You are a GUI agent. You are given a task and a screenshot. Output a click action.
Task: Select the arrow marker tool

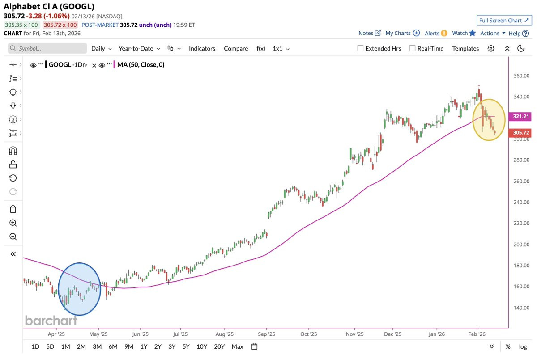pos(13,106)
